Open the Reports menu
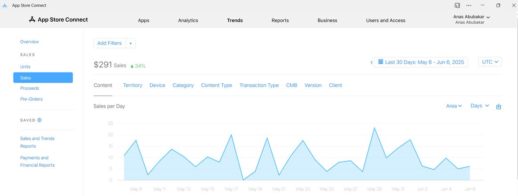 [x=280, y=20]
